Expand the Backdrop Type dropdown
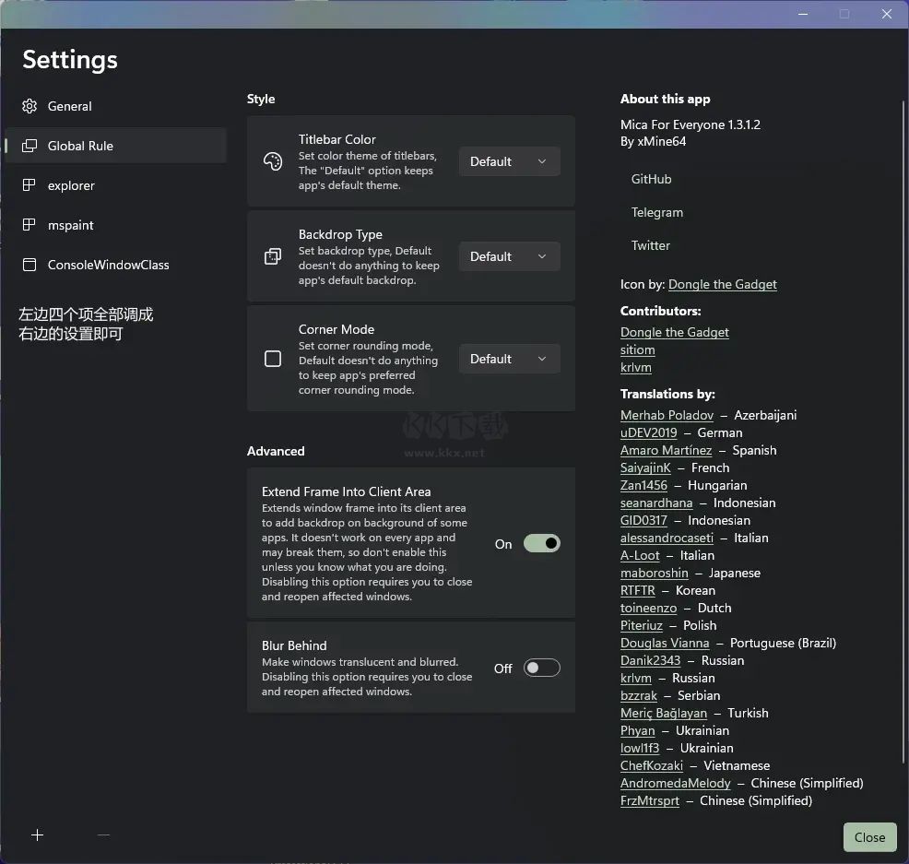This screenshot has width=909, height=864. 509,257
